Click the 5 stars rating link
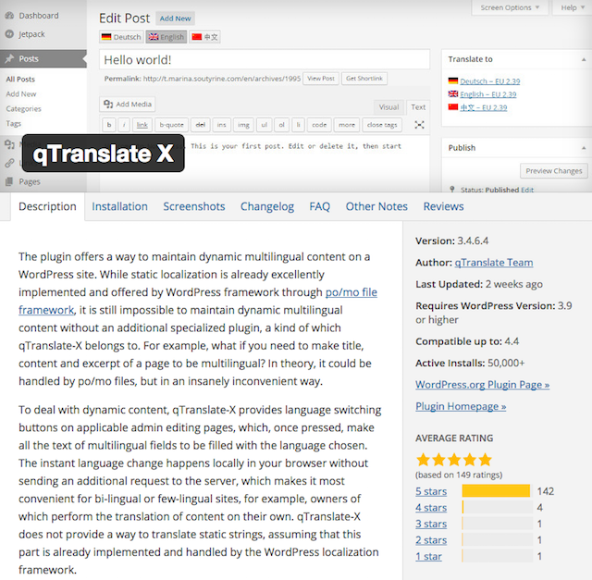 click(x=431, y=491)
